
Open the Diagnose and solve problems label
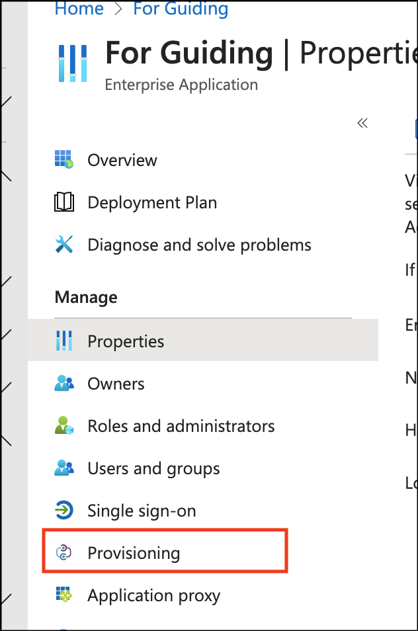tap(199, 245)
